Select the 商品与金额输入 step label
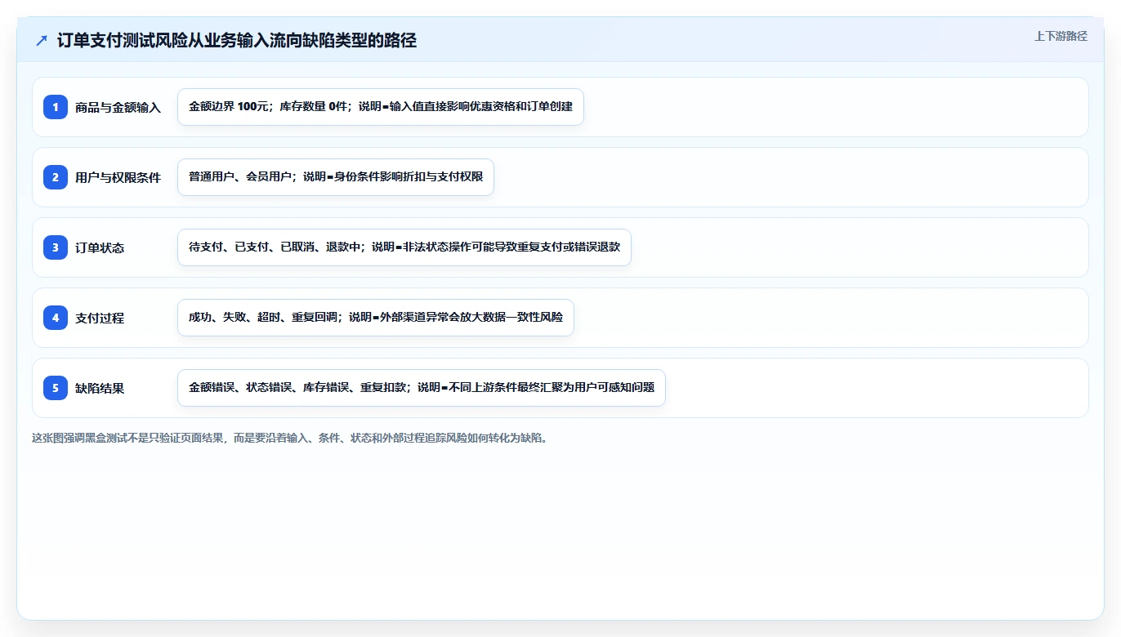Image resolution: width=1121 pixels, height=637 pixels. [x=118, y=107]
